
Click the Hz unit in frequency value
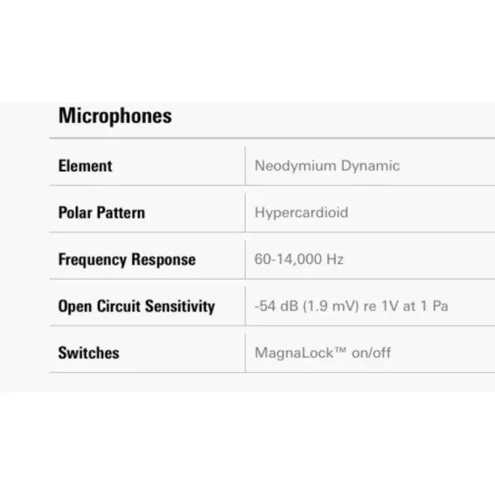(335, 259)
